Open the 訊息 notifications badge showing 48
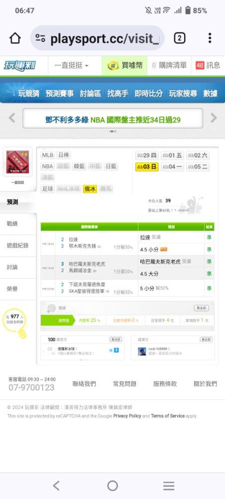 coord(200,66)
